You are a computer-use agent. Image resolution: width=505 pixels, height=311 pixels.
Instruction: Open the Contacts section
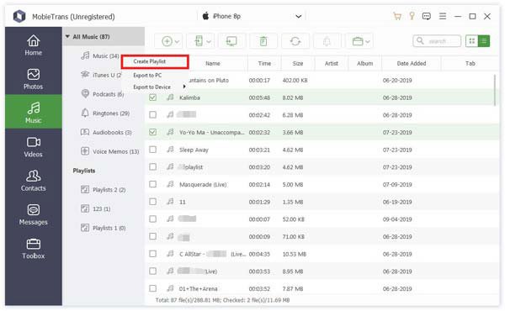[x=33, y=181]
